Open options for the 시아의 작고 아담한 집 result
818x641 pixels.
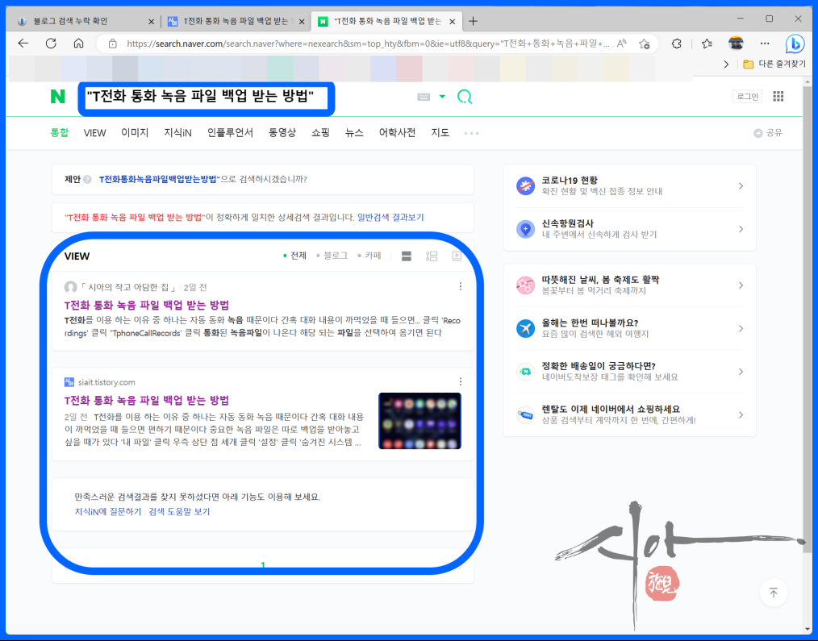460,286
